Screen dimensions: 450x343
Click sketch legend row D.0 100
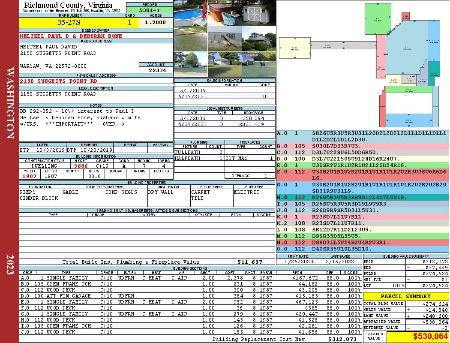[x=363, y=159]
